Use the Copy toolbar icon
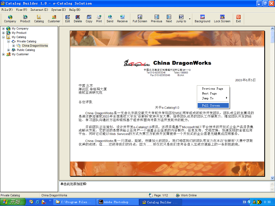275x206 pixels. [89, 19]
